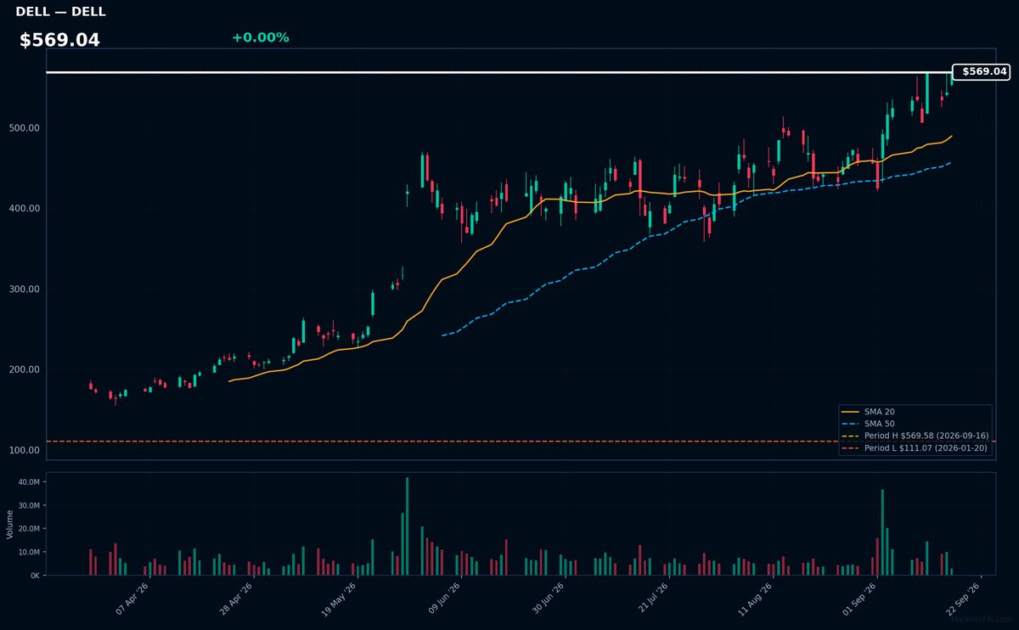Click the 28 Apr '26 date label
Viewport: 1019px width, 630px height.
point(236,598)
